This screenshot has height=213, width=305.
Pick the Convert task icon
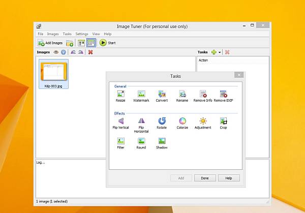point(162,96)
